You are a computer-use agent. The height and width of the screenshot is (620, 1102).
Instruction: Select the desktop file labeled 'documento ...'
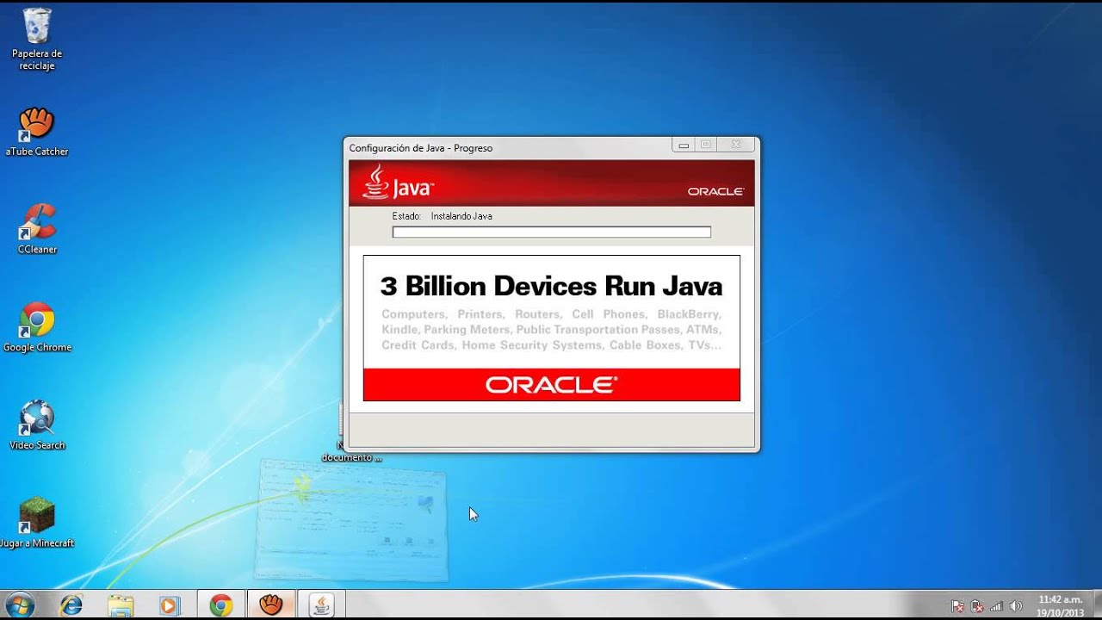pyautogui.click(x=351, y=457)
